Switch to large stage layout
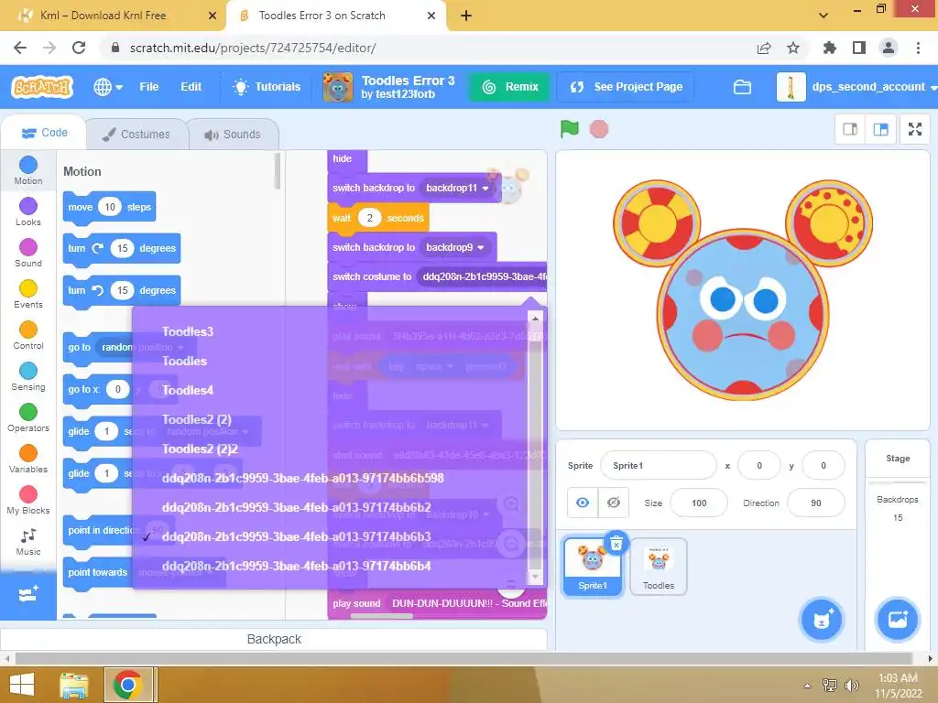The width and height of the screenshot is (938, 703). [x=880, y=129]
